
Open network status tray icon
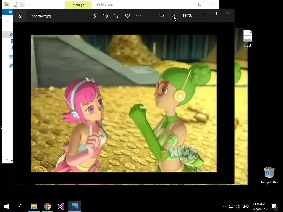pyautogui.click(x=231, y=206)
